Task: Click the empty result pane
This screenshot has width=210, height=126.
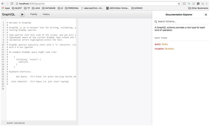Action: [115, 72]
